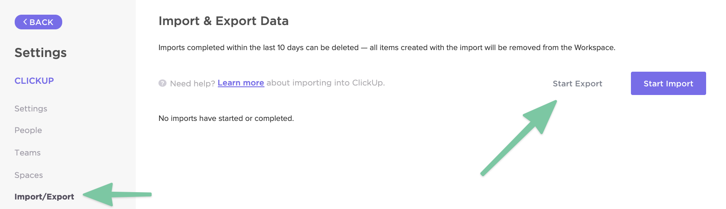726x209 pixels.
Task: Open the Spaces settings page
Action: coord(29,175)
